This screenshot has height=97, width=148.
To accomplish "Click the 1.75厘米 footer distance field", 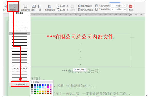I will tap(119, 10).
